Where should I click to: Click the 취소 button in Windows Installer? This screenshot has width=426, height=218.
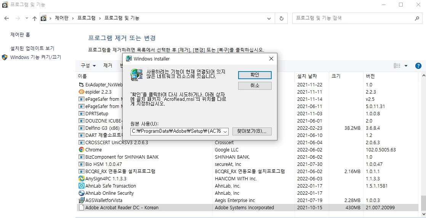[255, 86]
